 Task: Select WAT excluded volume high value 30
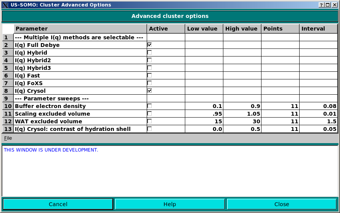click(x=242, y=121)
